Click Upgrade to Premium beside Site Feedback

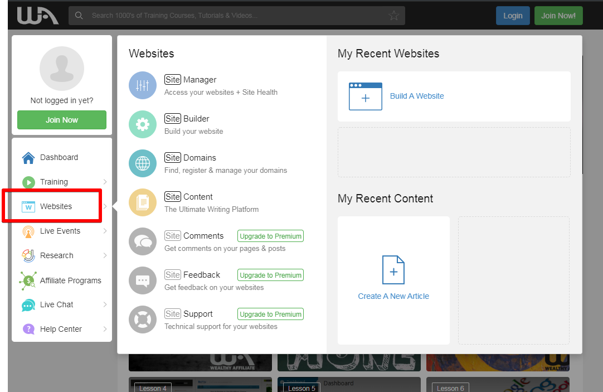(x=270, y=275)
